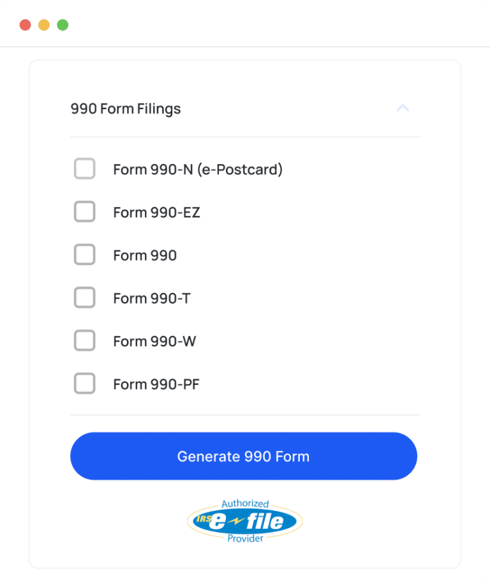Click the 'Form 990-EZ' label text
The image size is (490, 583).
tap(156, 212)
